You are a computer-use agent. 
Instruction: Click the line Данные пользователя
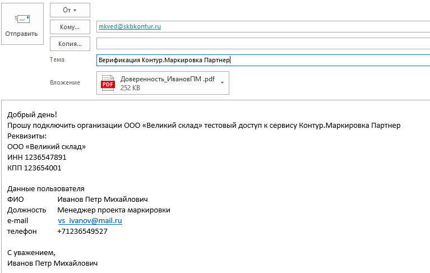[x=46, y=189]
